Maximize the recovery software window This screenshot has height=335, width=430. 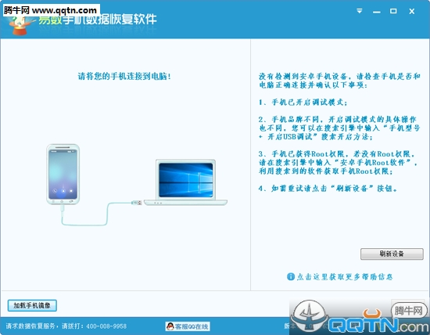[393, 11]
